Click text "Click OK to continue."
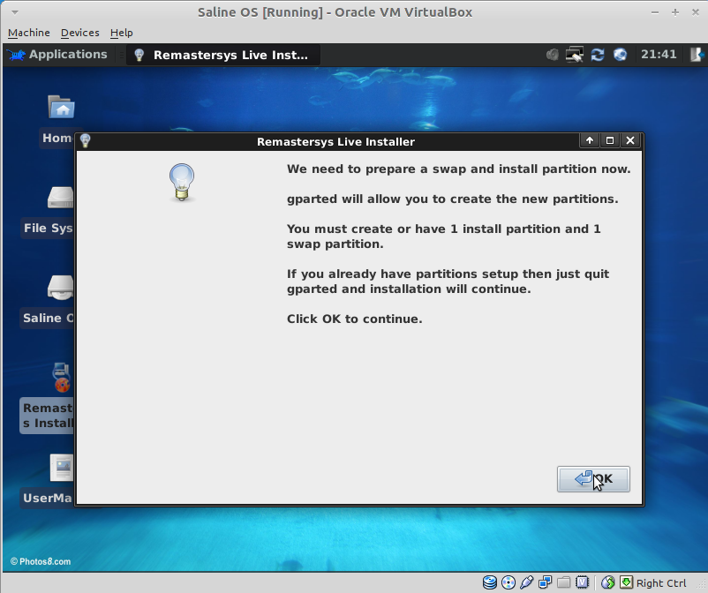The width and height of the screenshot is (708, 593). click(x=355, y=319)
